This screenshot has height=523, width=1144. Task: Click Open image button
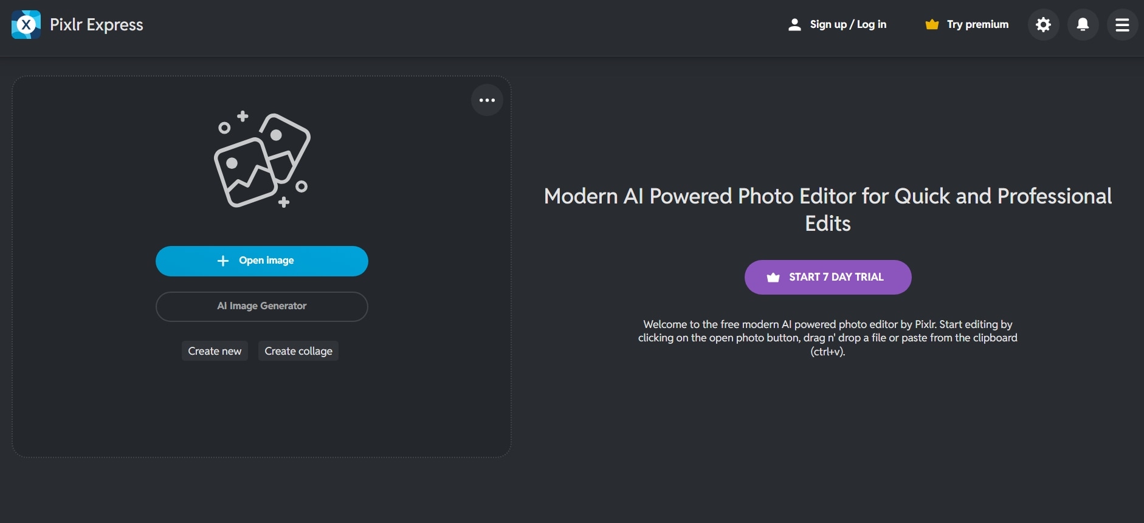pyautogui.click(x=262, y=261)
